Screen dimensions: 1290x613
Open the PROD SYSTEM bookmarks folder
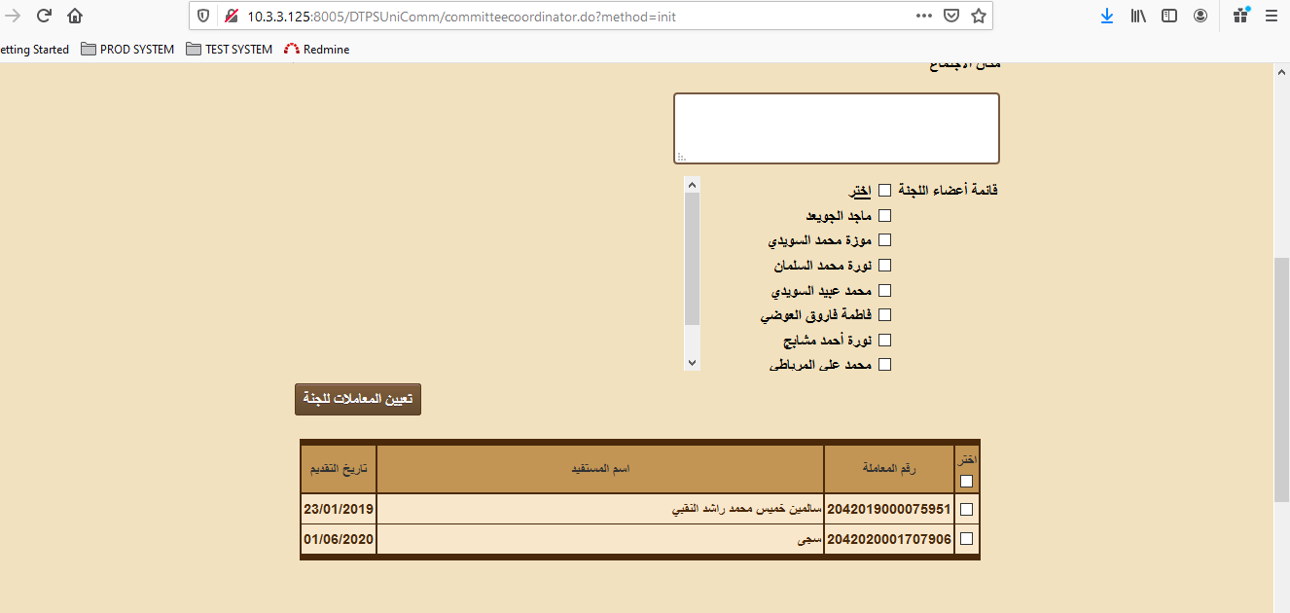click(x=127, y=49)
